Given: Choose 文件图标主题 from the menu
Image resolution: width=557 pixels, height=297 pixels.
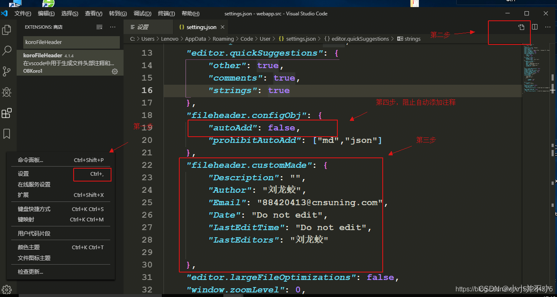Looking at the screenshot, I should (61, 258).
